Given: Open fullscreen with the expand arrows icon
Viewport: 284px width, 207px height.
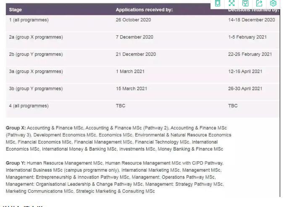Looking at the screenshot, I should [231, 3].
